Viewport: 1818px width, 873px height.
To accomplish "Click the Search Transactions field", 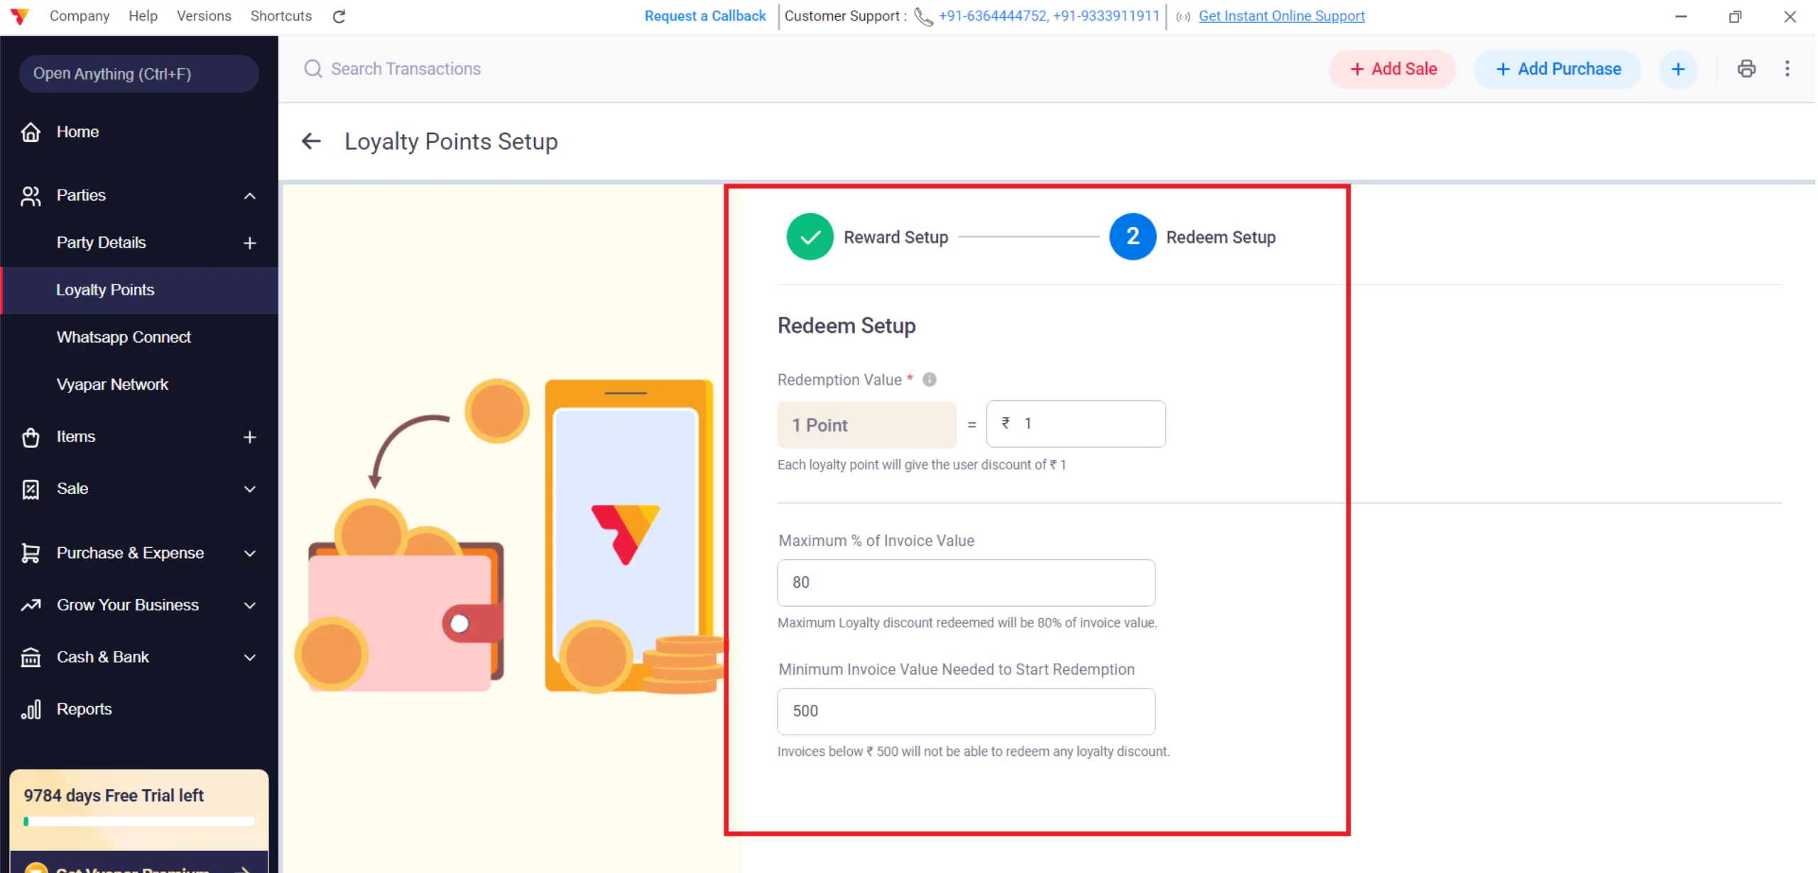I will [406, 68].
